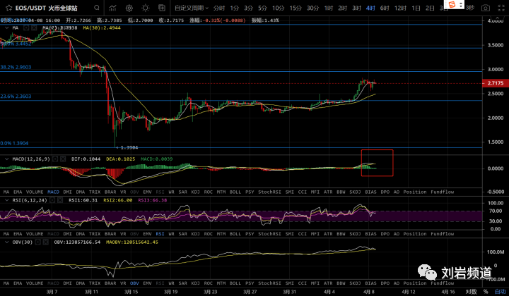
Task: Switch price axis to % percent scale
Action: [x=486, y=292]
